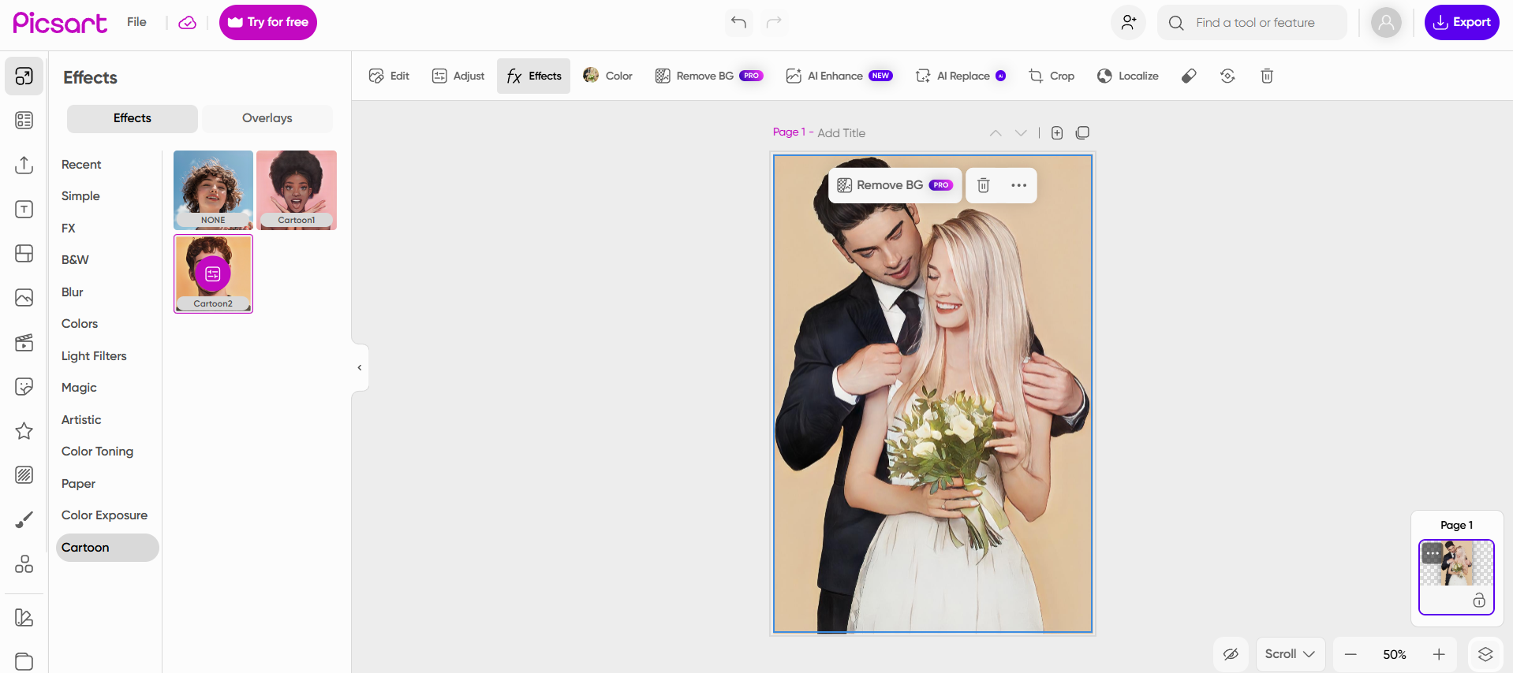
Task: Toggle the hide preview eye icon
Action: tap(1231, 654)
